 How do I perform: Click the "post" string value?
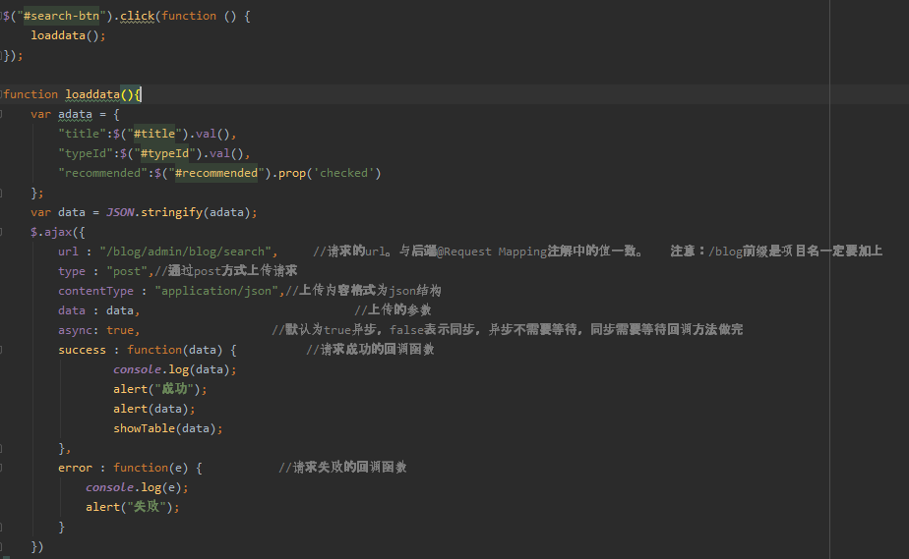pos(127,271)
